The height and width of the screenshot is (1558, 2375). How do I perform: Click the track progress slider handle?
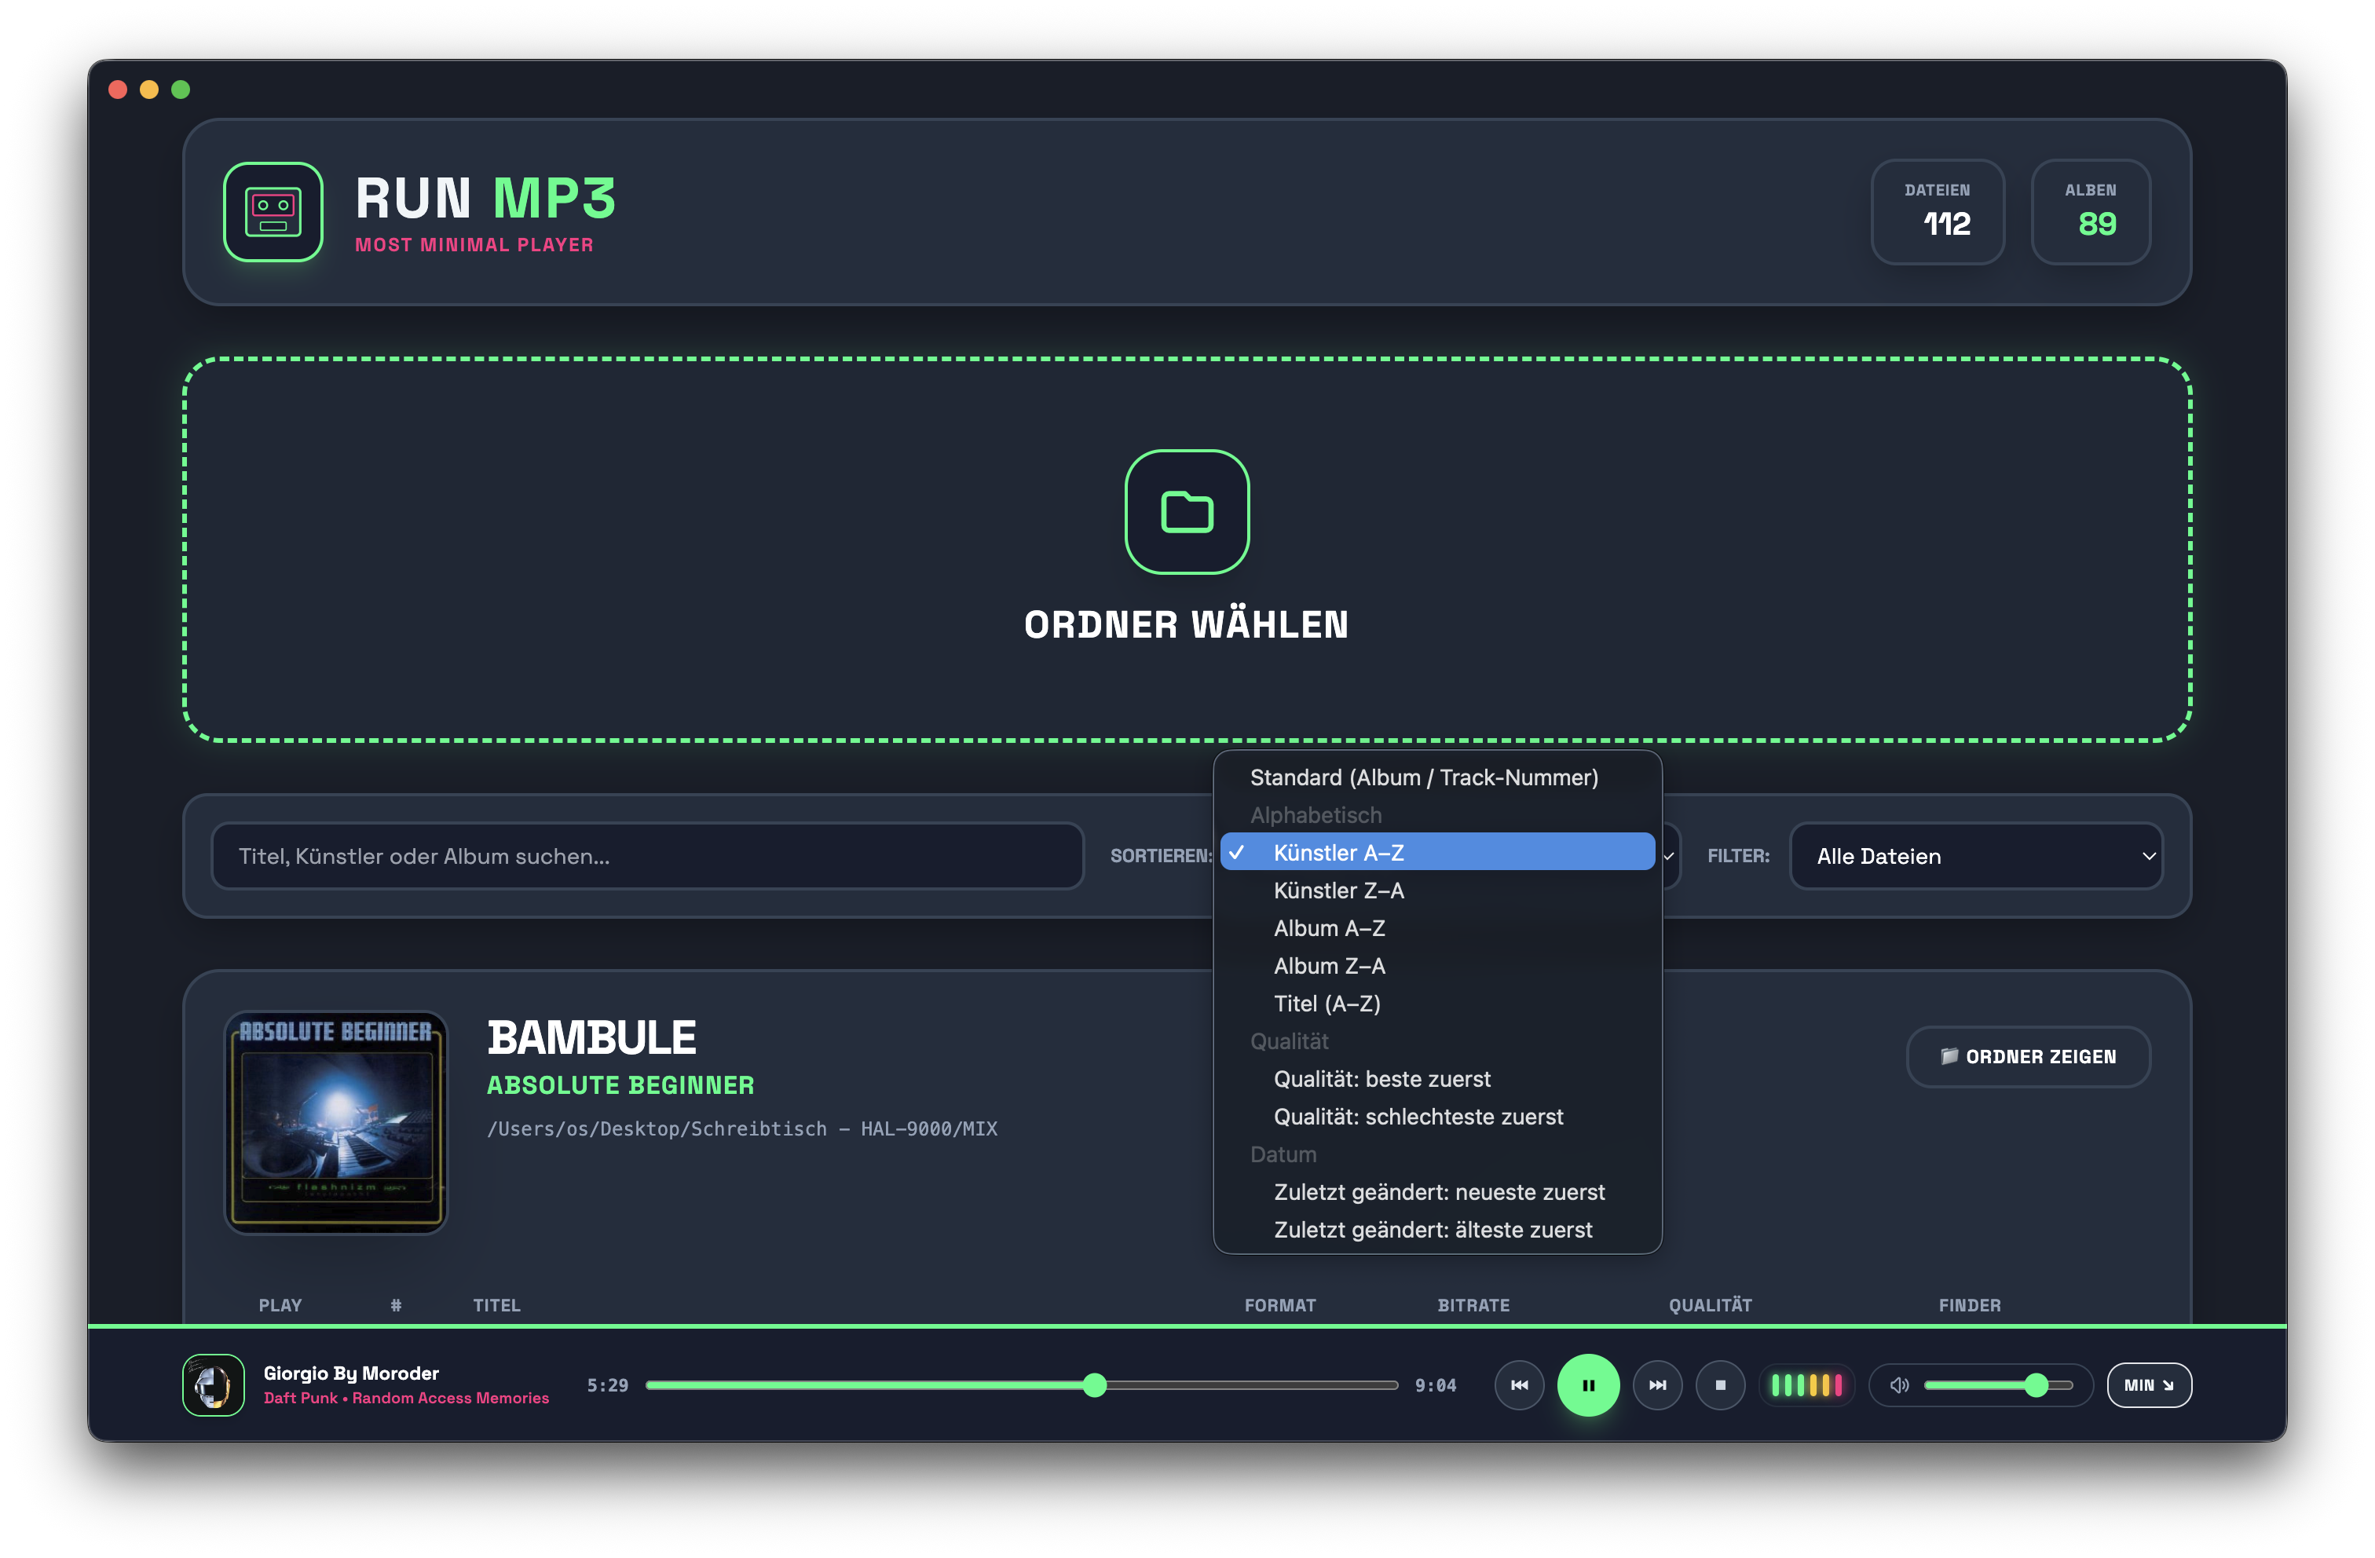tap(1094, 1384)
